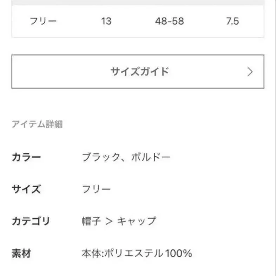Click the 48-58 measurement in size table
Image resolution: width=276 pixels, height=276 pixels.
coord(169,21)
